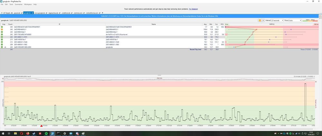Click the check mark on www.google.de tab
The image size is (322, 136).
click(46, 13)
